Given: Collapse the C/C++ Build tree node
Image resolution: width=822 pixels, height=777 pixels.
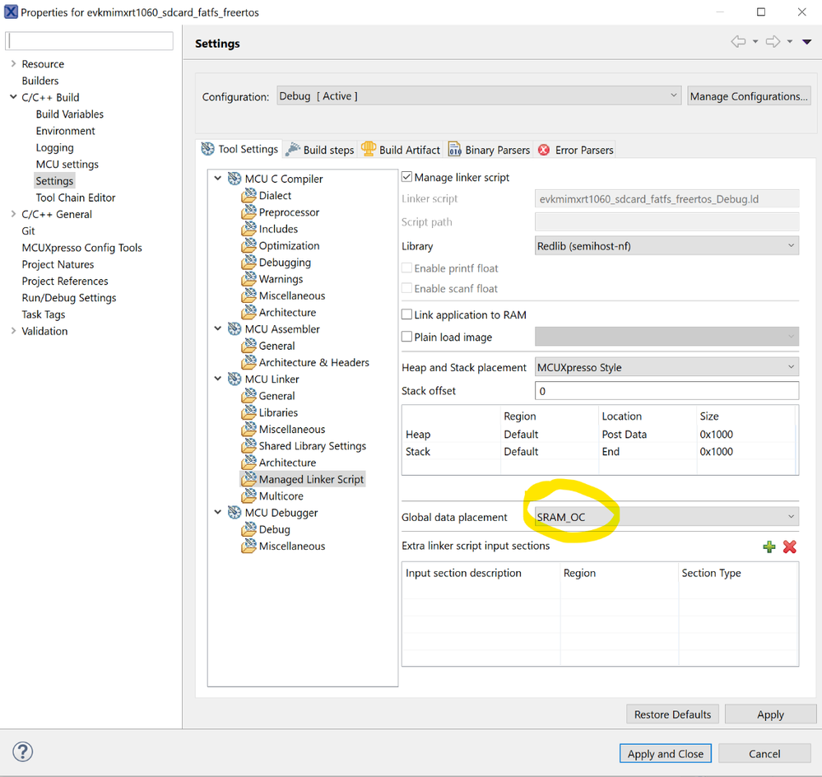Looking at the screenshot, I should (13, 97).
